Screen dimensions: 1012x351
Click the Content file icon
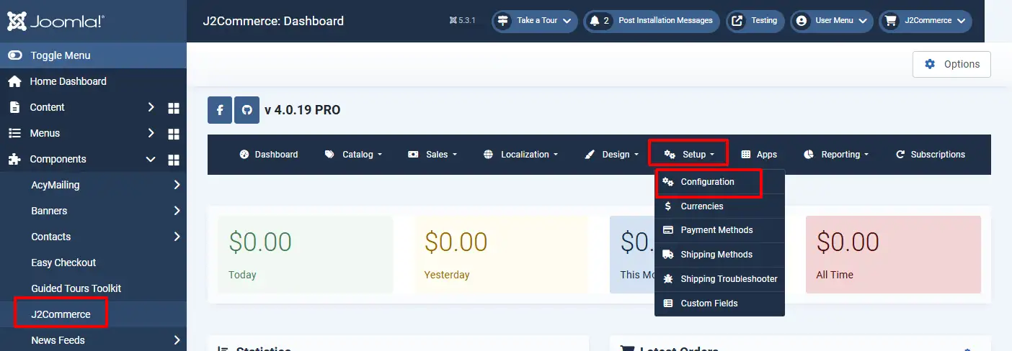point(14,107)
